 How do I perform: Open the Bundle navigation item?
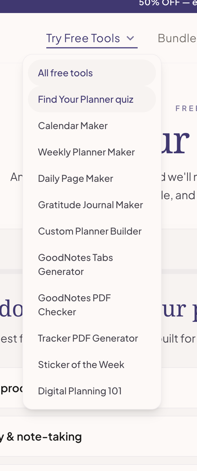(x=177, y=38)
